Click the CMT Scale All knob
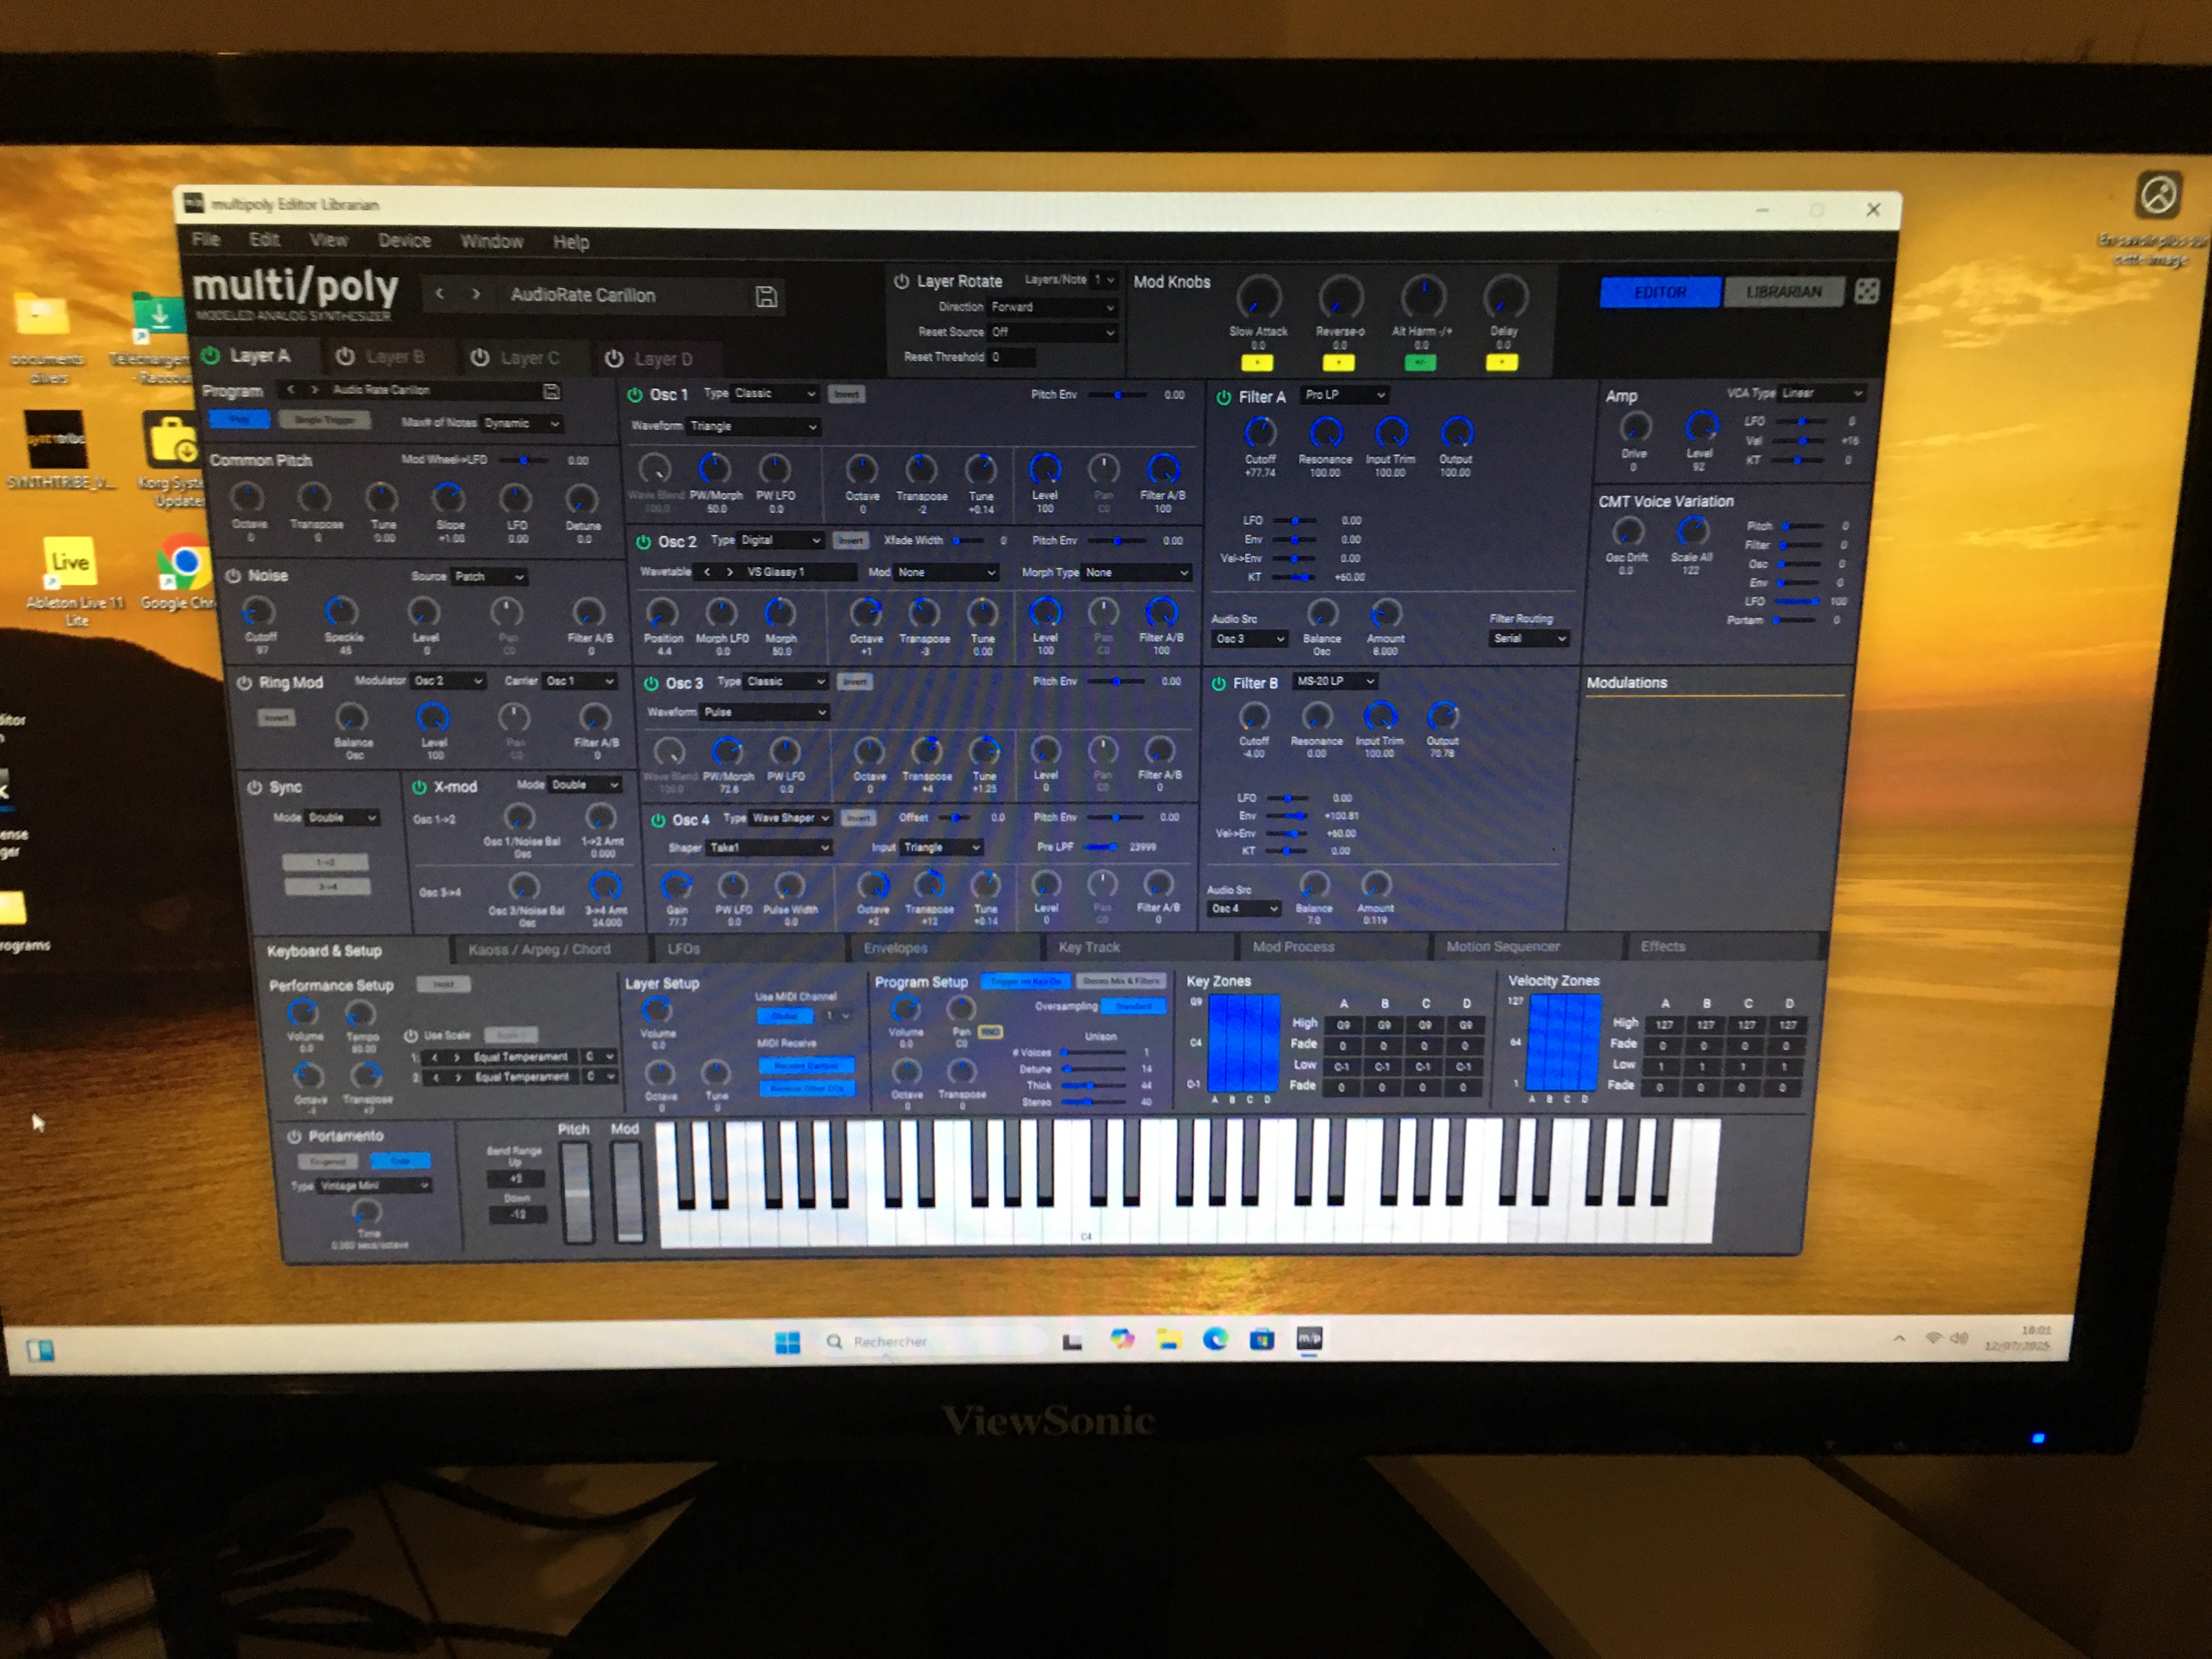This screenshot has width=2212, height=1659. pyautogui.click(x=1692, y=531)
